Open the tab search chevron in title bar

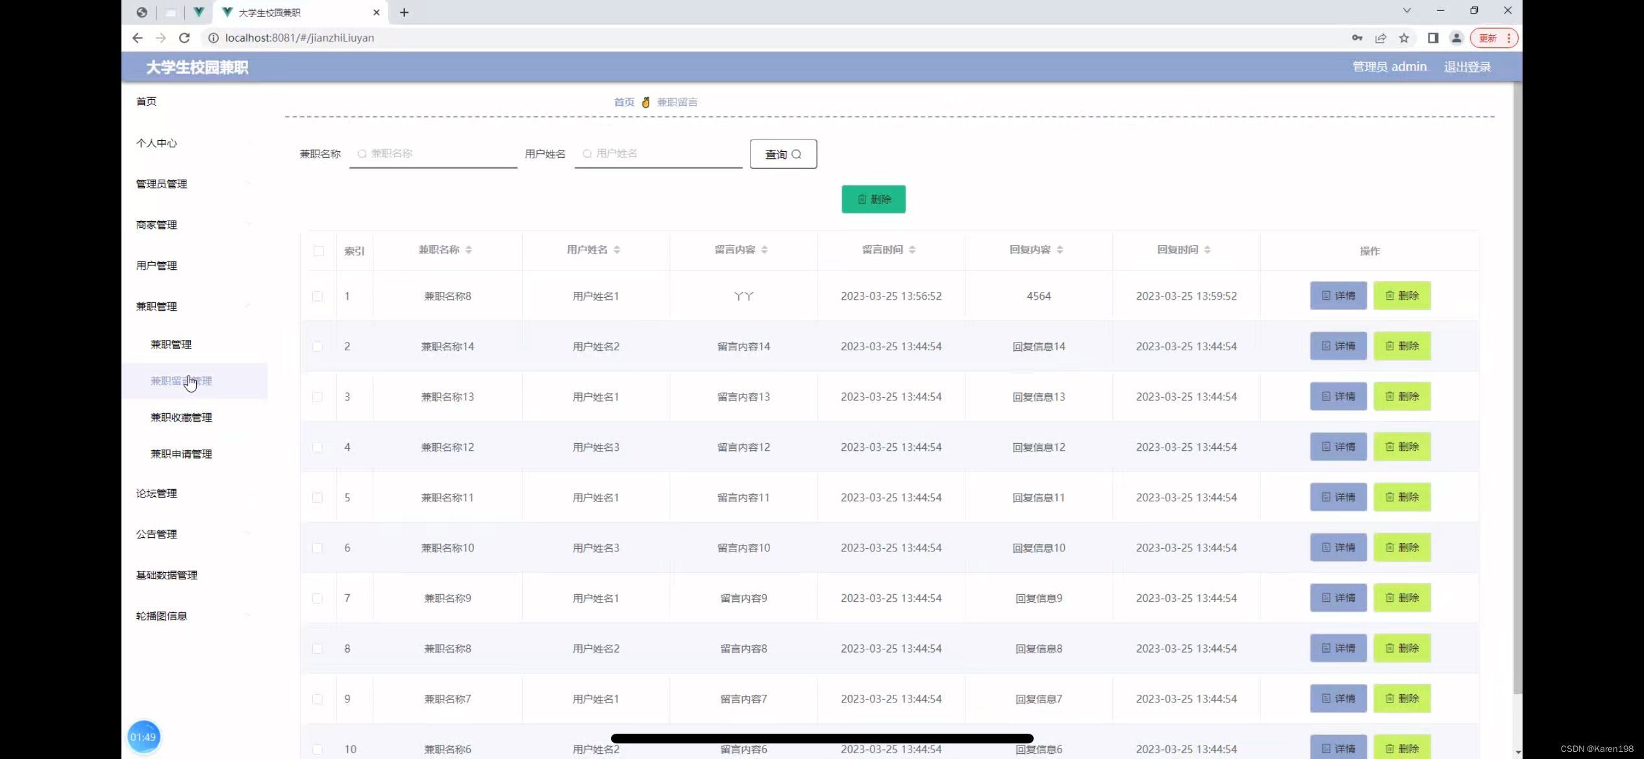(x=1406, y=10)
